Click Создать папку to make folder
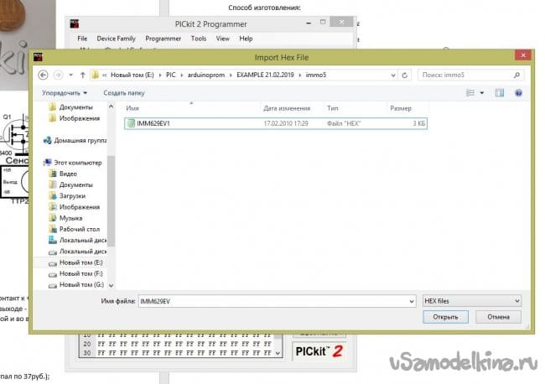Viewport: 545px width, 384px height. pos(124,93)
